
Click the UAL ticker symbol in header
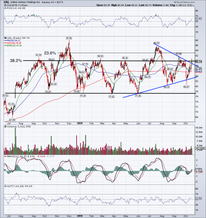[x=6, y=2]
